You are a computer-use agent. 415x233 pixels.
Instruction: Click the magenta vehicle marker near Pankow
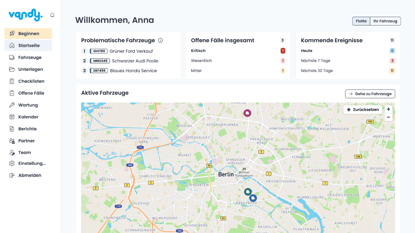247,113
